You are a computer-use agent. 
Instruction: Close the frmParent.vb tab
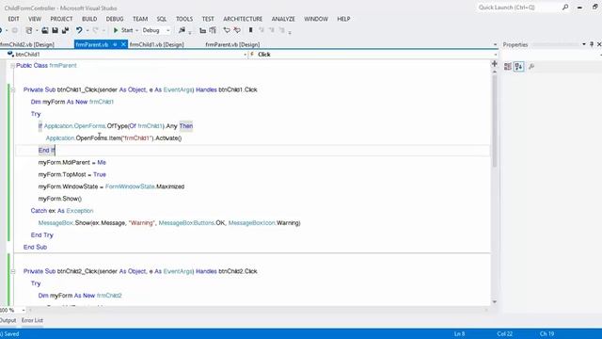pos(123,44)
